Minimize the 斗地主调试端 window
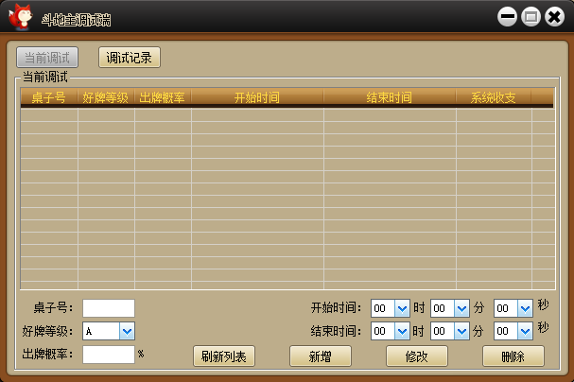Screen dimensions: 574x382 click(507, 16)
